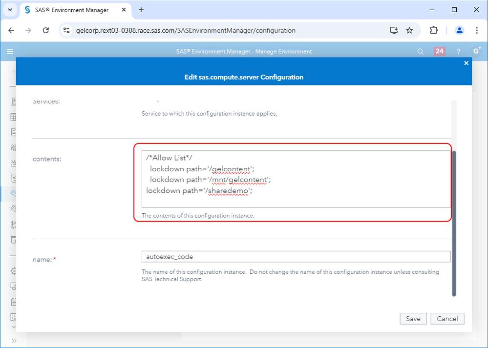Open the browser extensions puzzle icon
Screen dimensions: 488x348
[434, 30]
